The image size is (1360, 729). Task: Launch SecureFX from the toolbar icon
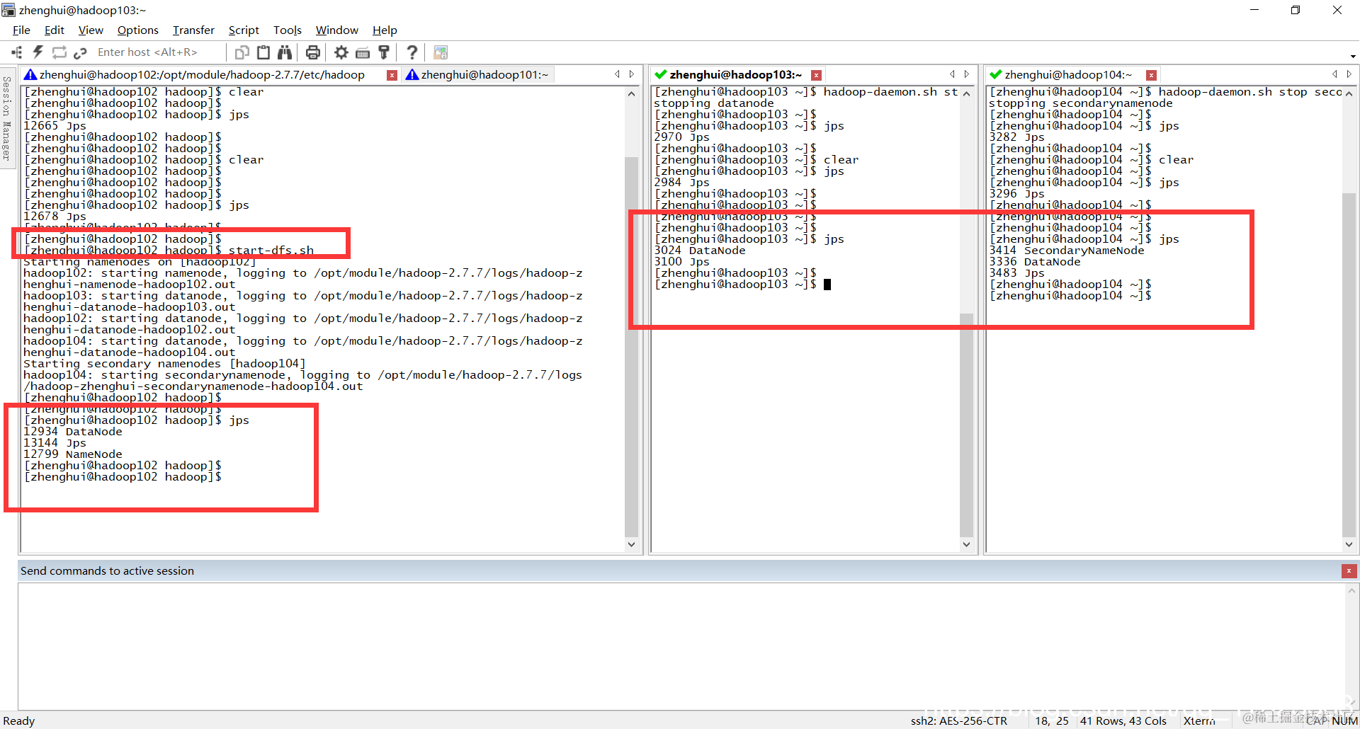[x=441, y=52]
